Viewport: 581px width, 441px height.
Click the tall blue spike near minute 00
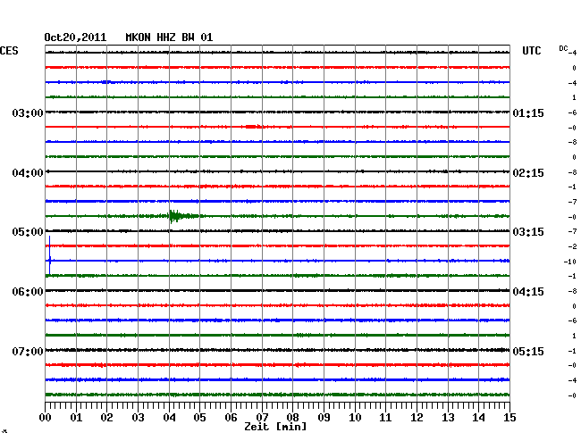(x=50, y=255)
